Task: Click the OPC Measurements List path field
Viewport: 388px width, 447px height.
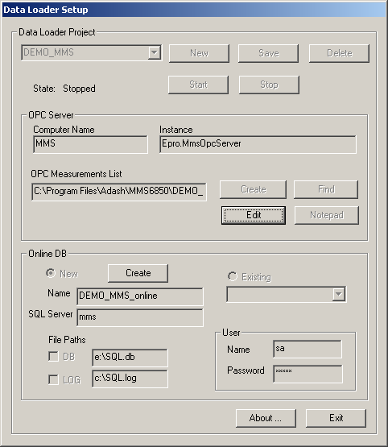Action: (x=119, y=192)
